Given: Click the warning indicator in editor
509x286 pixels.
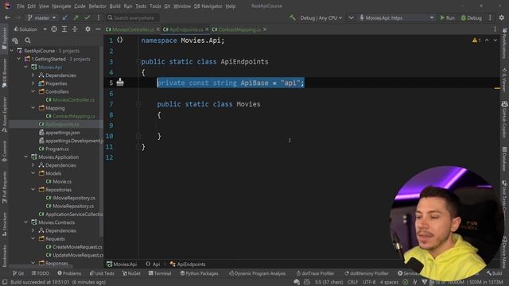Looking at the screenshot, I should pos(476,41).
